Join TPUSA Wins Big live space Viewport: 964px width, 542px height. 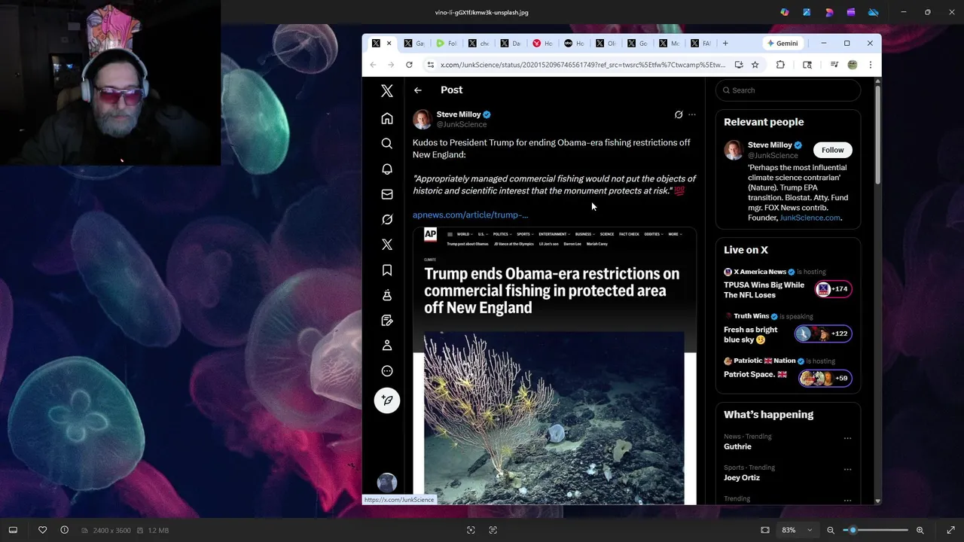(x=788, y=284)
